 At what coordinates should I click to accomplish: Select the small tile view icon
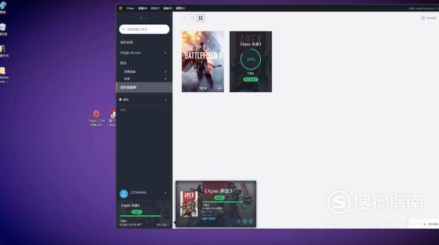click(185, 18)
